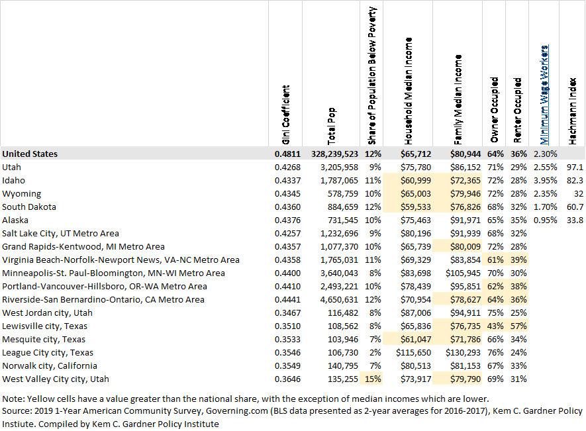This screenshot has height=431, width=586.
Task: Click the Renter Occupied column header
Action: (x=517, y=110)
